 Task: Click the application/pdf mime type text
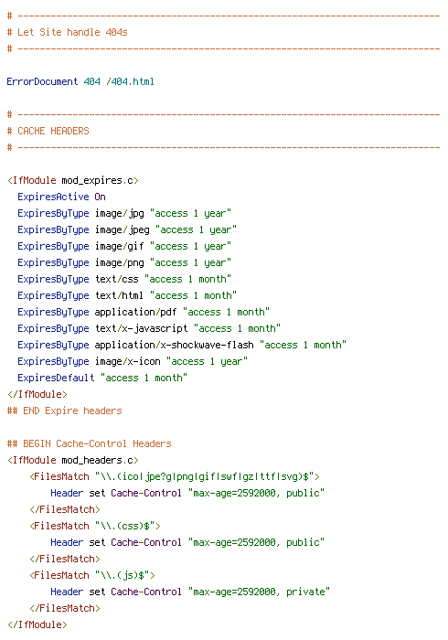pos(136,313)
